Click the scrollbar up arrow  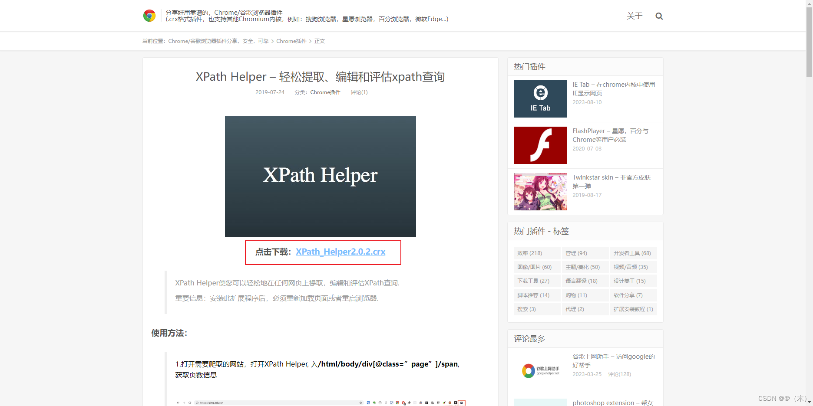pyautogui.click(x=809, y=3)
